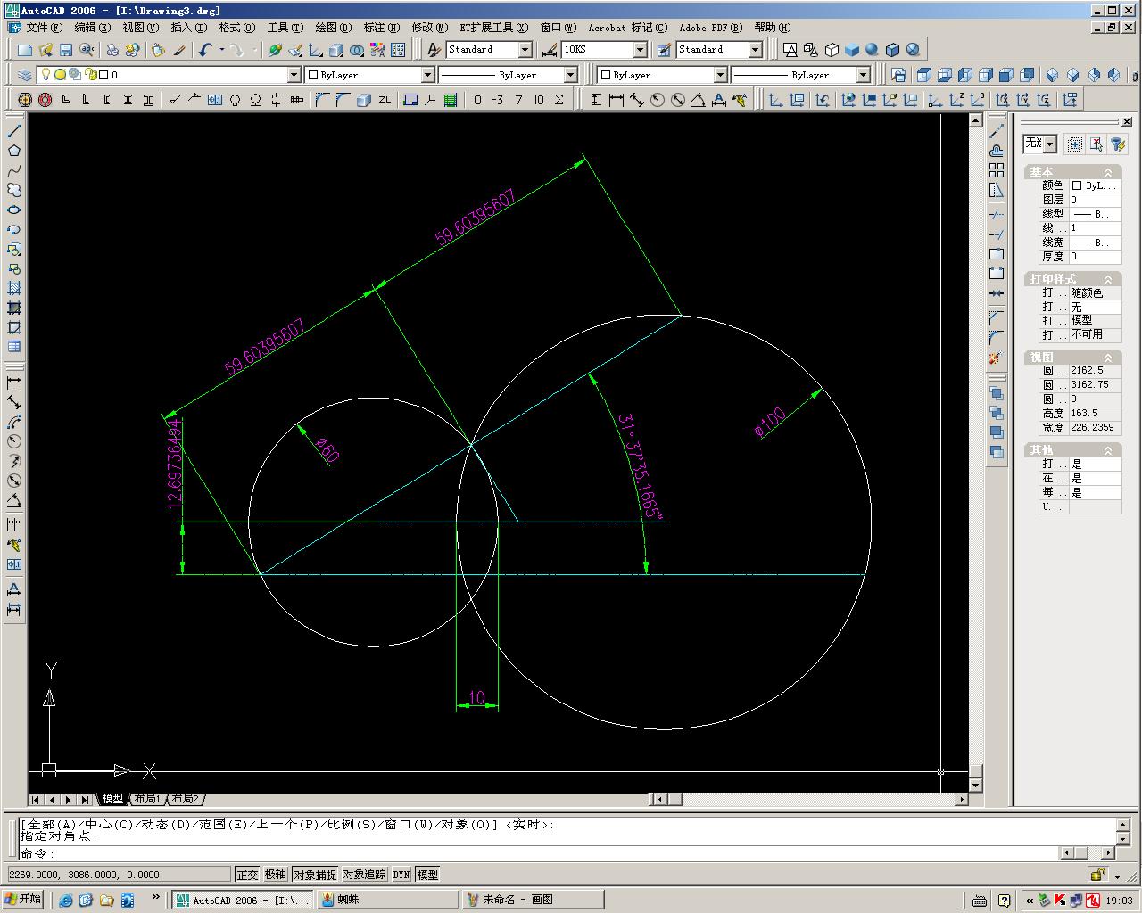The height and width of the screenshot is (913, 1142).
Task: Open the ByLayer color dropdown
Action: (x=427, y=75)
